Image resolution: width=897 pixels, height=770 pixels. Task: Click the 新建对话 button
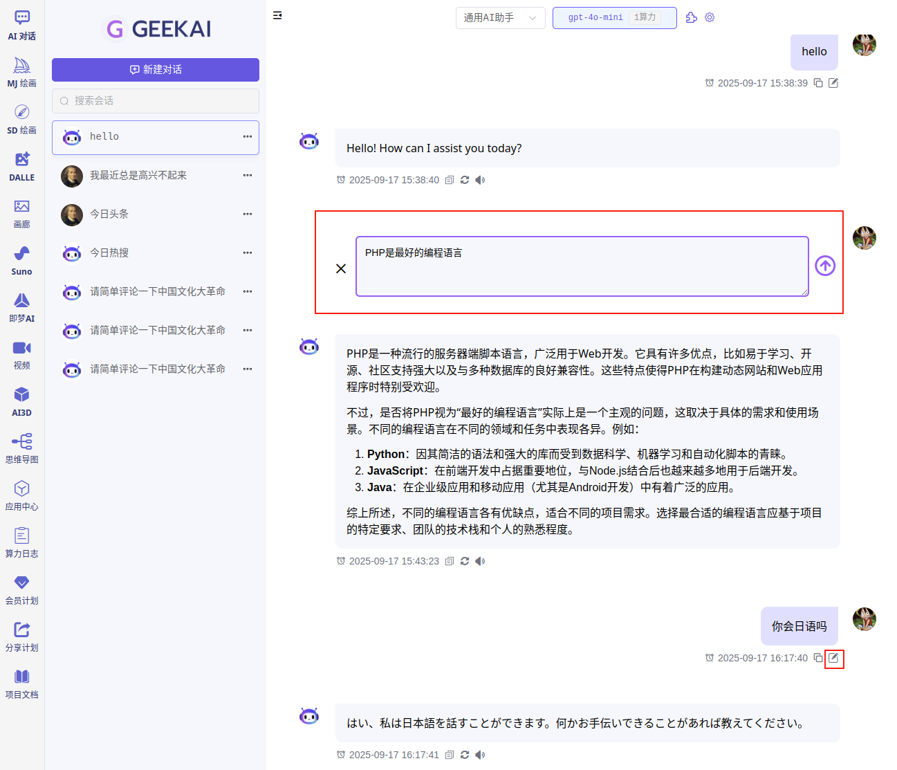pos(156,70)
